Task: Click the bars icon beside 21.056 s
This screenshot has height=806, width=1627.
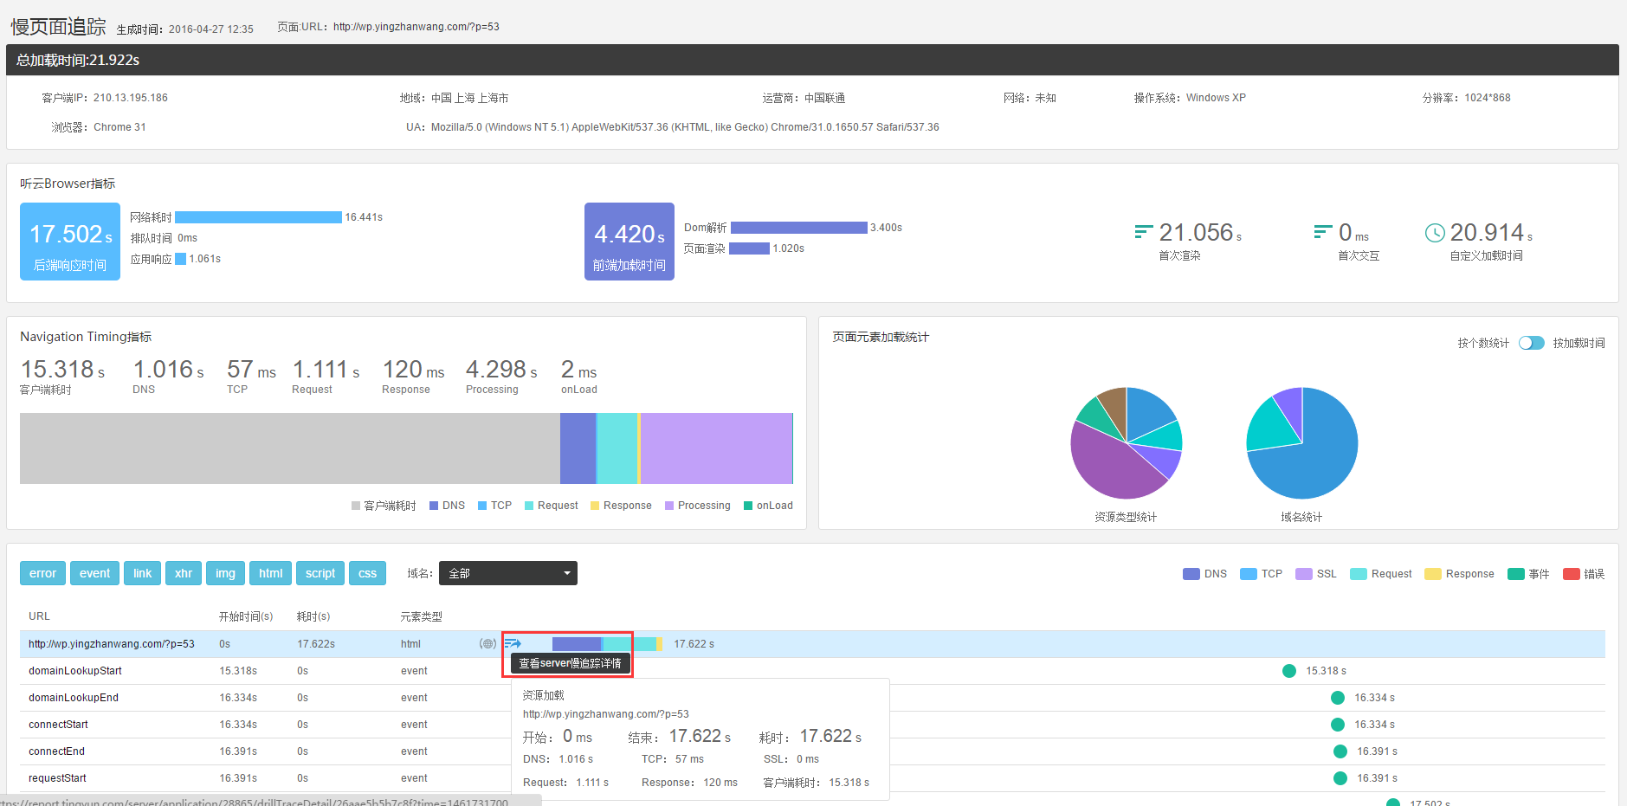Action: point(1143,232)
